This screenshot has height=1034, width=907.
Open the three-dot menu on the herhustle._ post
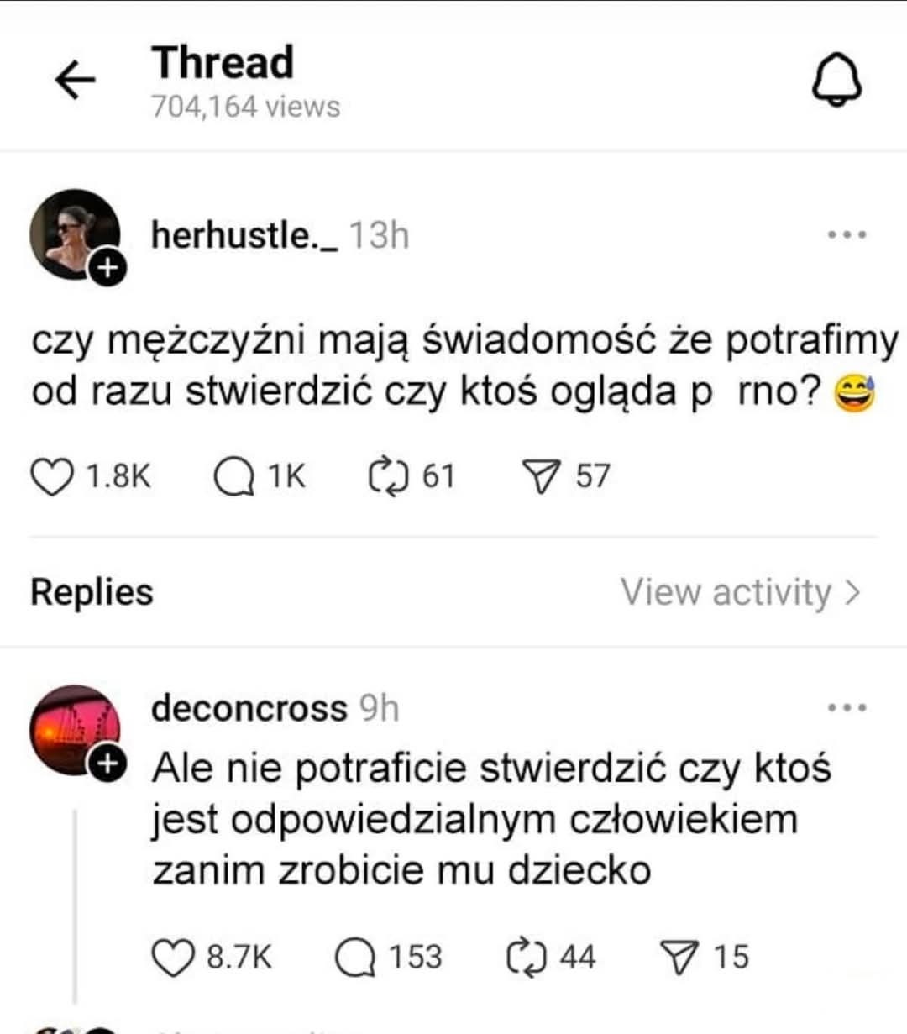pos(846,235)
